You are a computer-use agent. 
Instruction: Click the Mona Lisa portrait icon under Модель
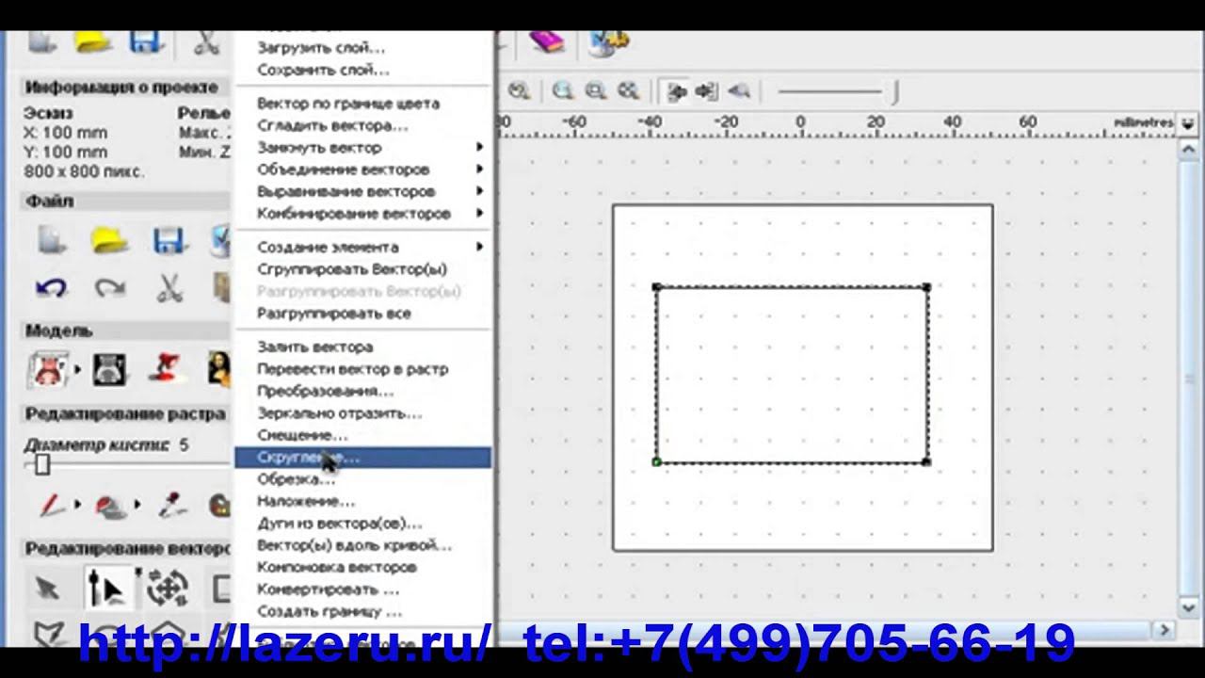[x=220, y=368]
